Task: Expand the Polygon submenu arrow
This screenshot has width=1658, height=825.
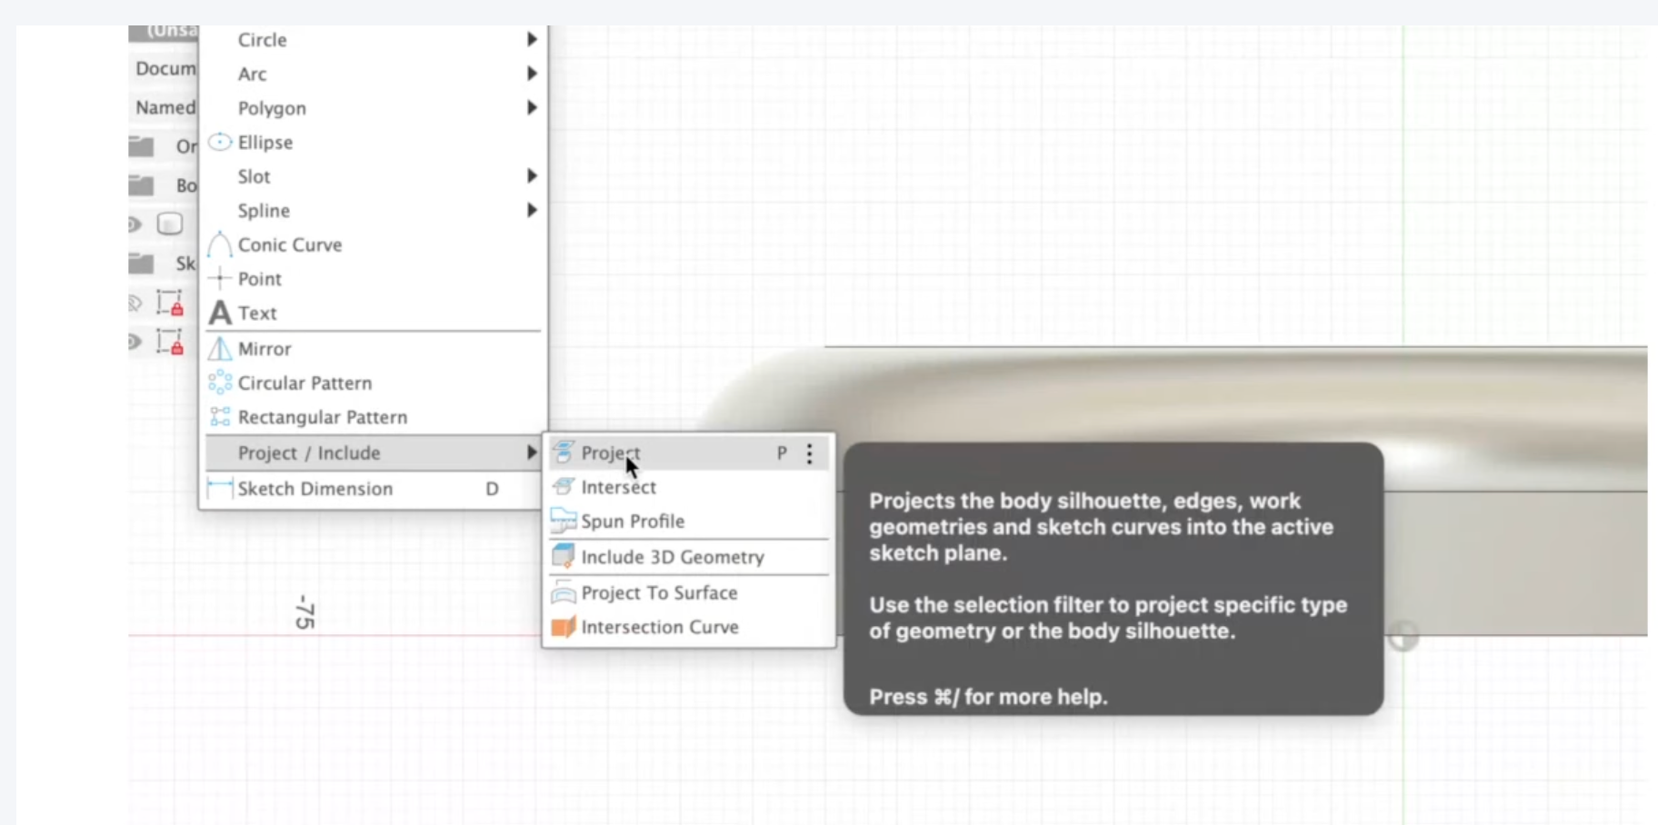Action: (532, 108)
